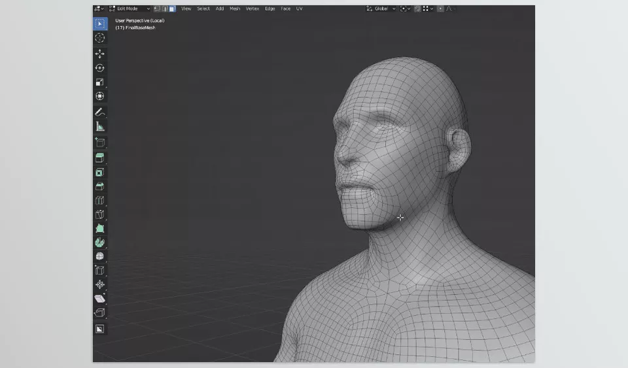Open the Select menu
This screenshot has width=628, height=368.
(203, 8)
